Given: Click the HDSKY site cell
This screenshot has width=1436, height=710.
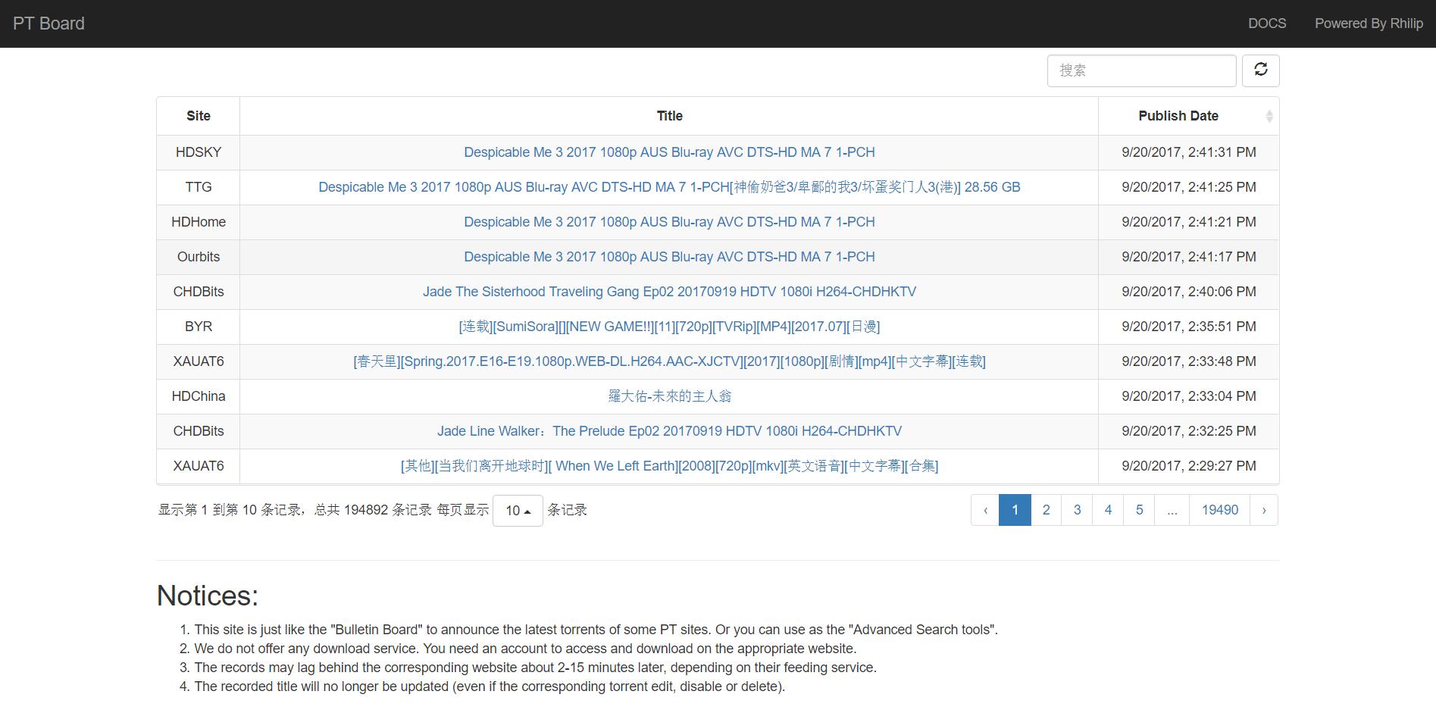Looking at the screenshot, I should tap(199, 152).
